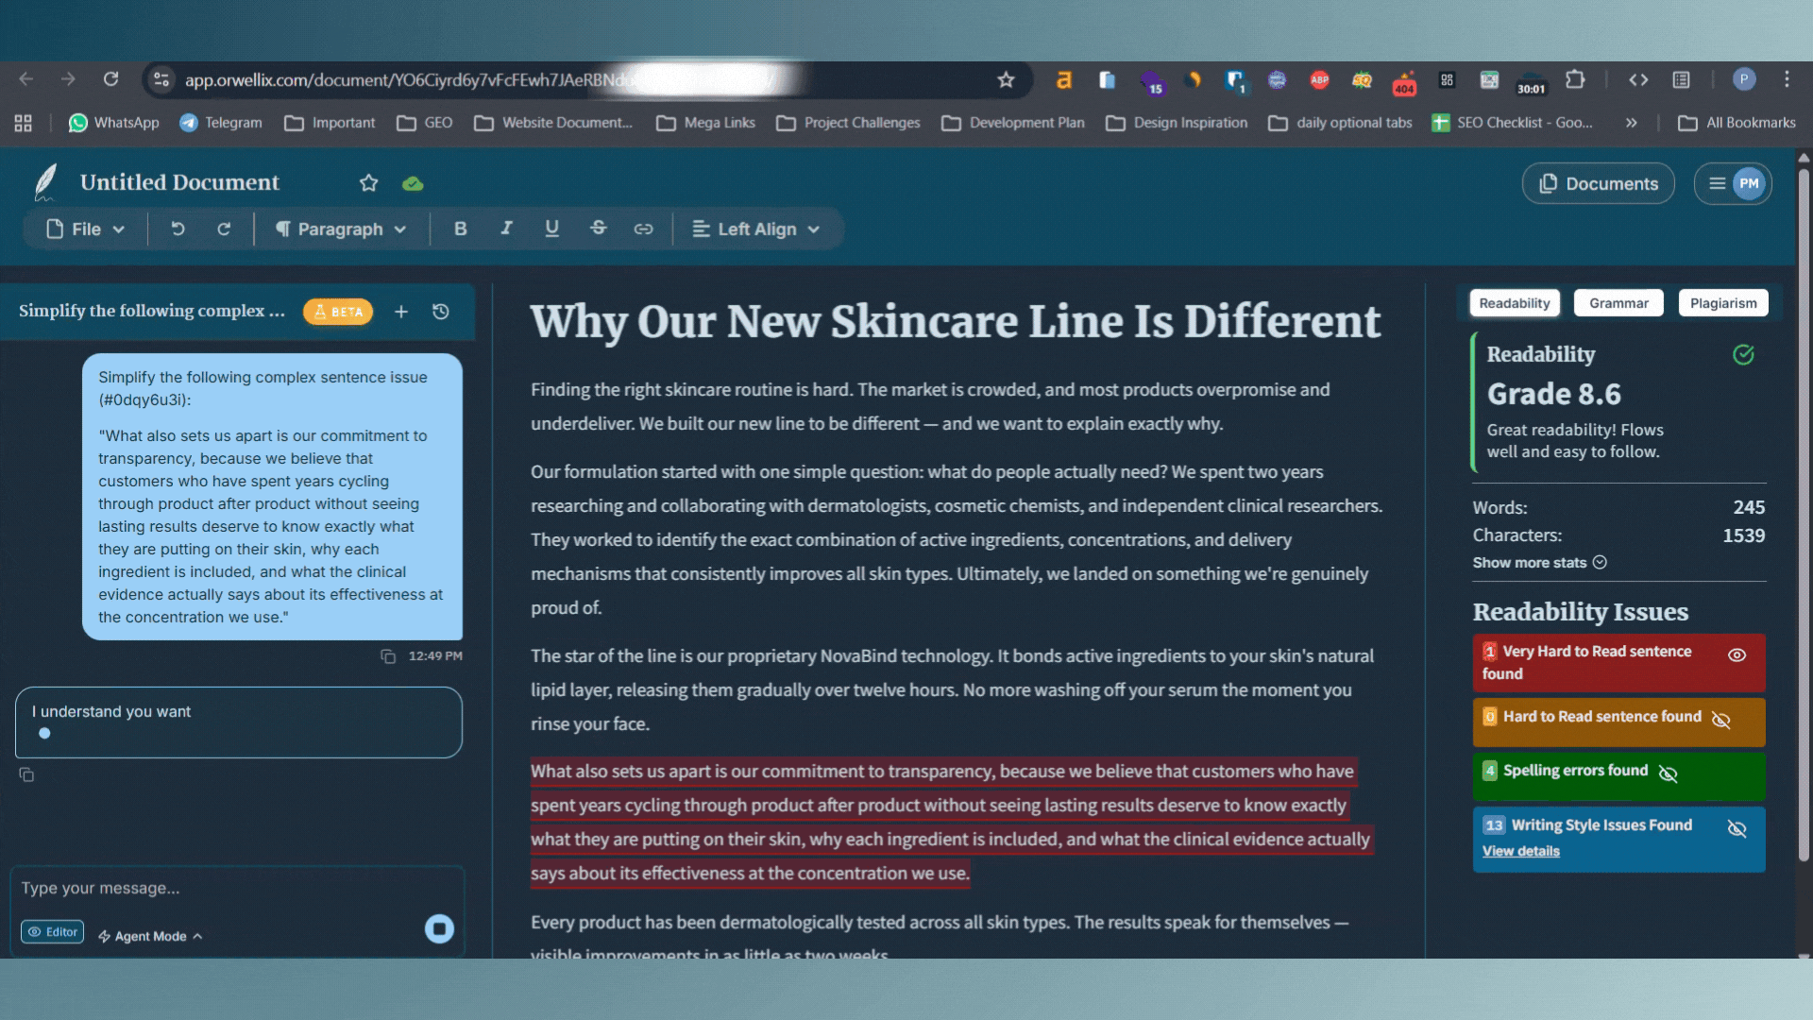This screenshot has width=1813, height=1020.
Task: Hide the Very Hard to Read sentence highlight
Action: click(1737, 654)
